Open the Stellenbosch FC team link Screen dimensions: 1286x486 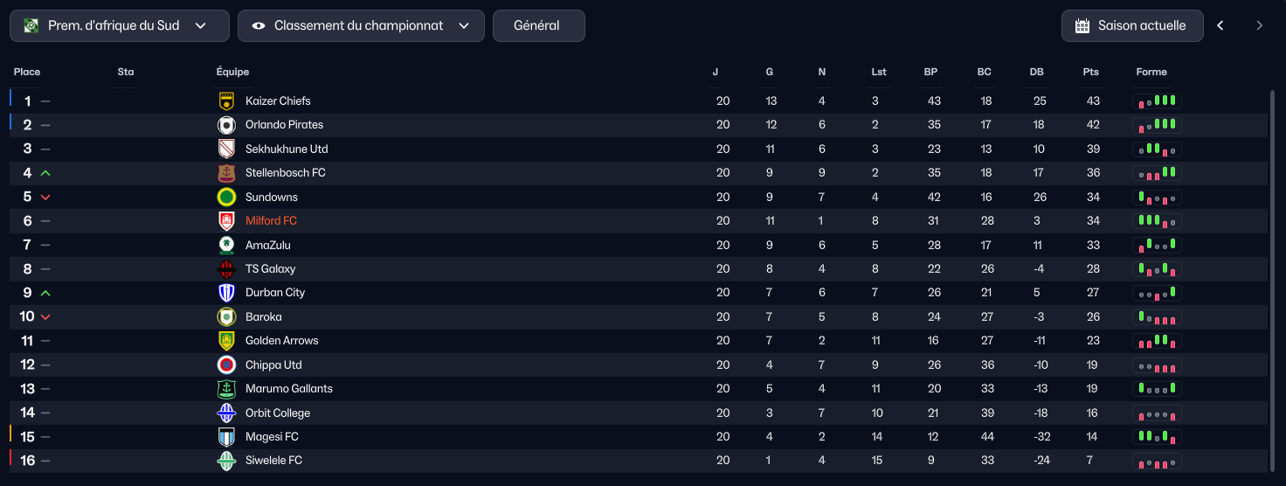click(286, 173)
